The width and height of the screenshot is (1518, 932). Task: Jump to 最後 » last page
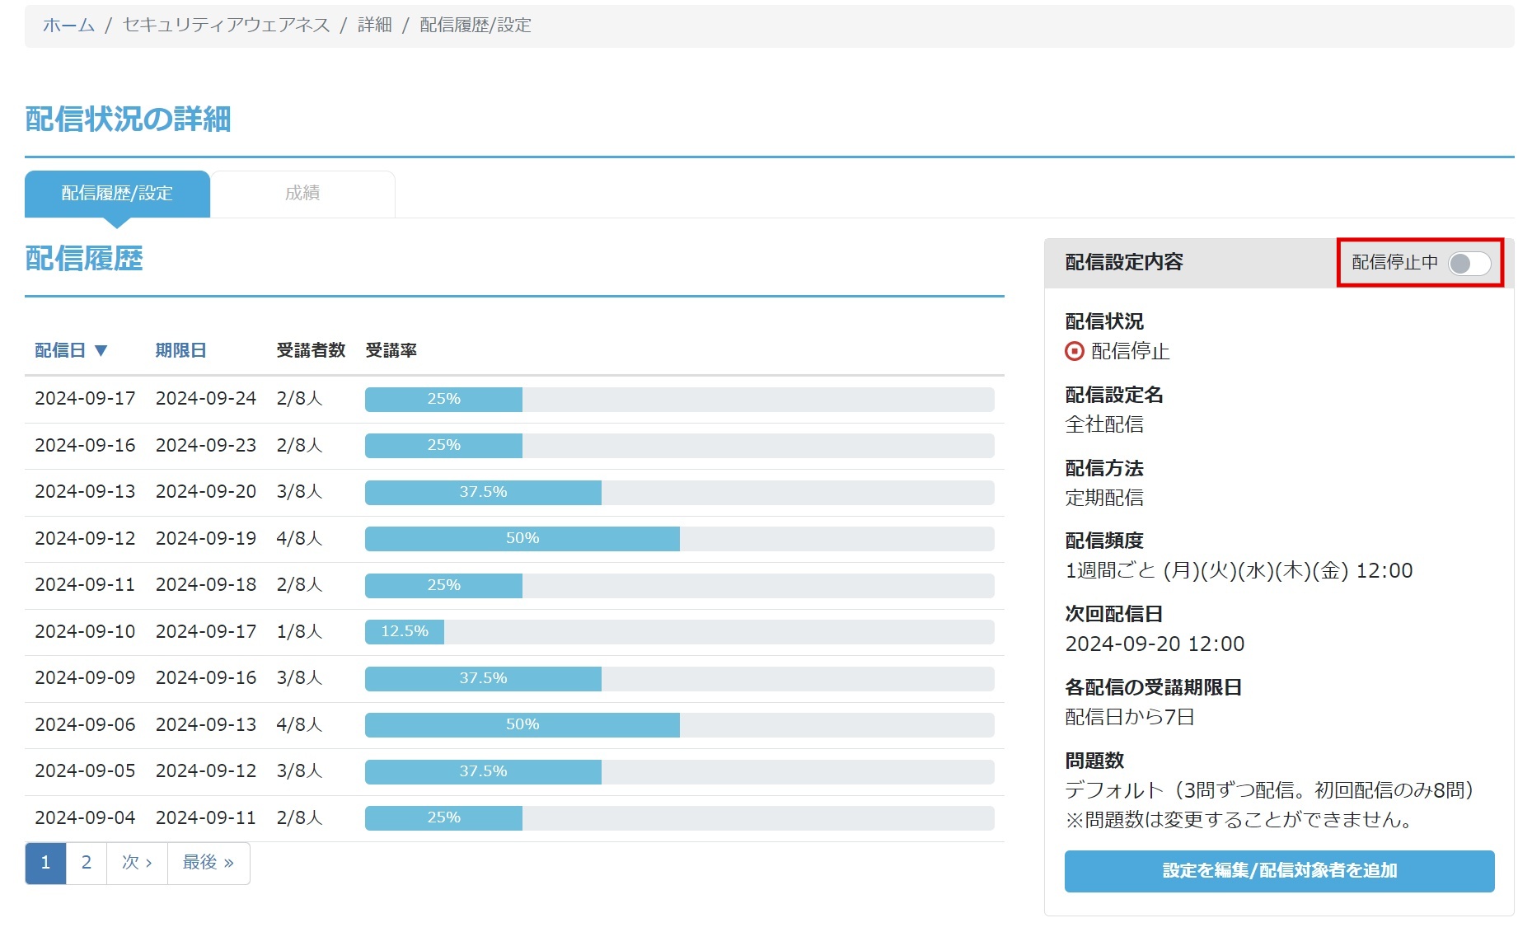[208, 863]
